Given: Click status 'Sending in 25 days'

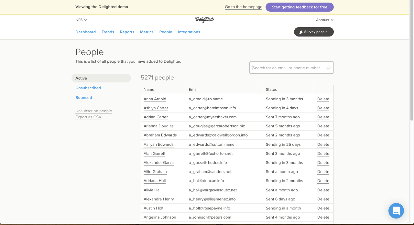Looking at the screenshot, I should pos(283,145).
